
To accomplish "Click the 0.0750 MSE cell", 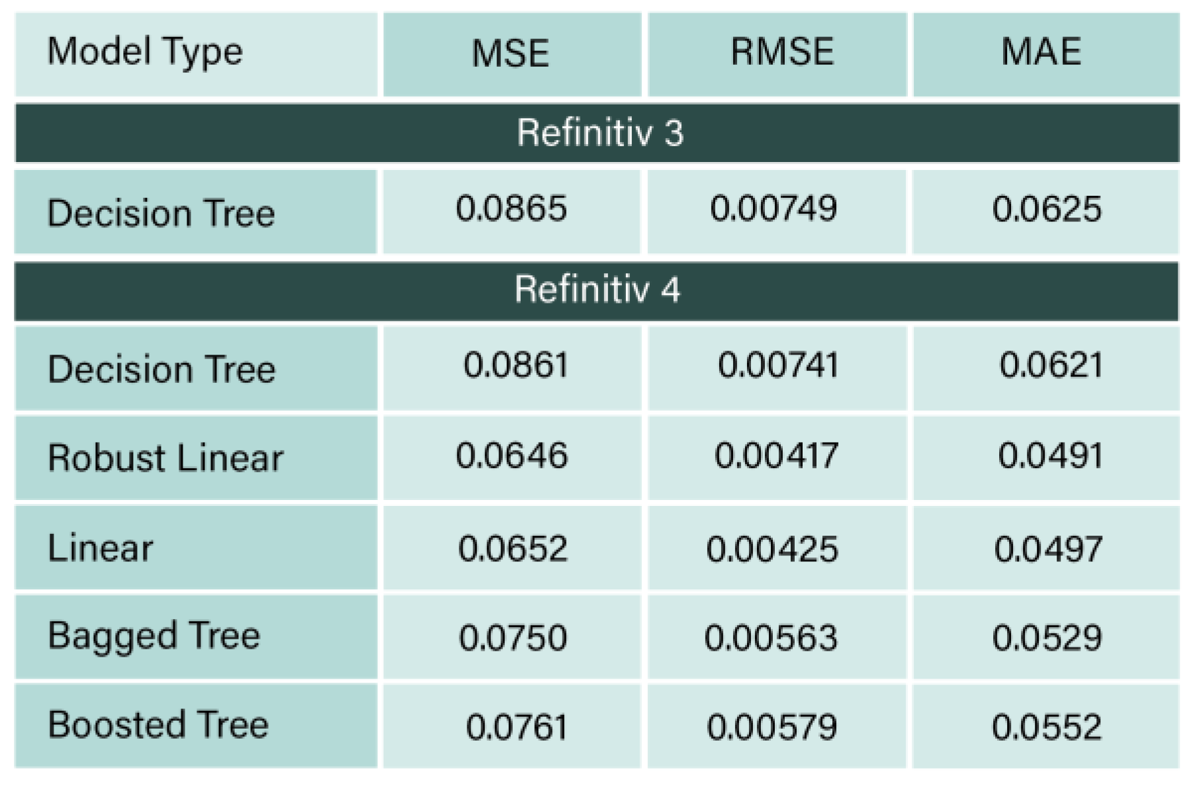I will click(513, 638).
